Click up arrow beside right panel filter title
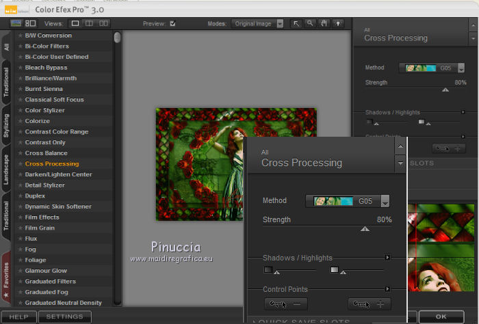The width and height of the screenshot is (479, 324). tap(474, 25)
